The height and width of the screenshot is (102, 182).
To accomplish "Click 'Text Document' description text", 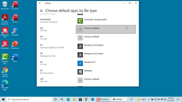I will click(x=47, y=73).
